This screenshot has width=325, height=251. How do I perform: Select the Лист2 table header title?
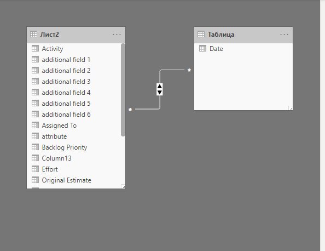pos(50,35)
